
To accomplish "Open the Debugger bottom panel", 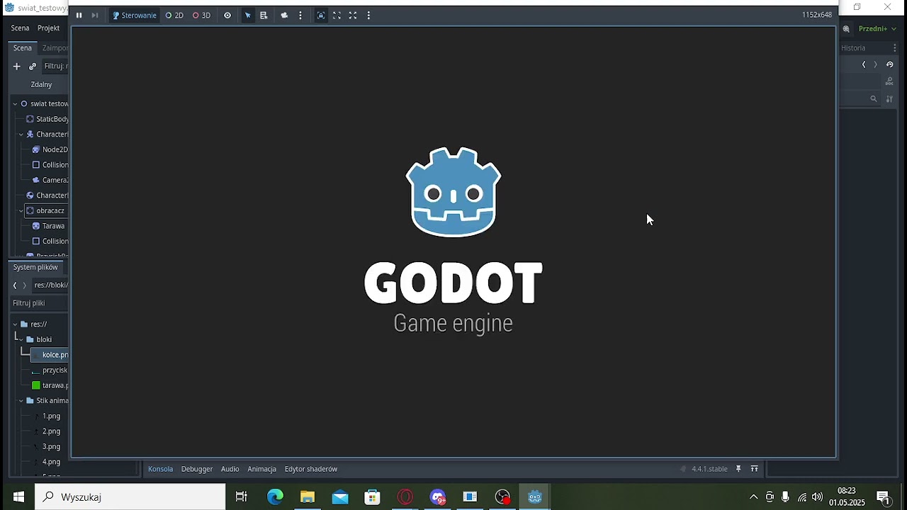I will pos(197,469).
